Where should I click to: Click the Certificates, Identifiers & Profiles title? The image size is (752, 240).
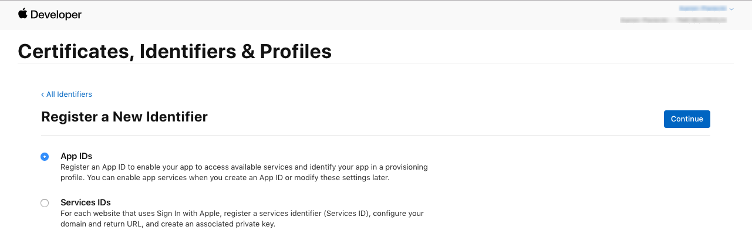(175, 51)
